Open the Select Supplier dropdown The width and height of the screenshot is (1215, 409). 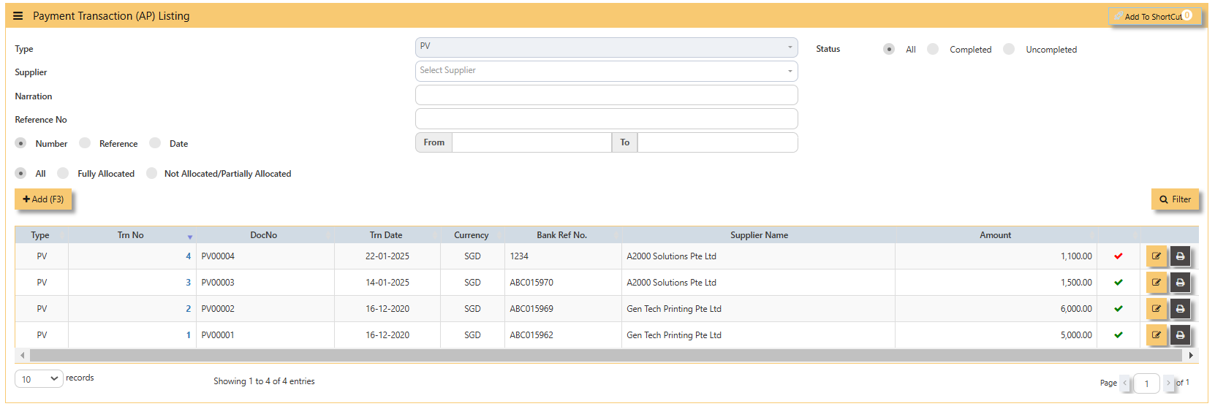tap(606, 71)
